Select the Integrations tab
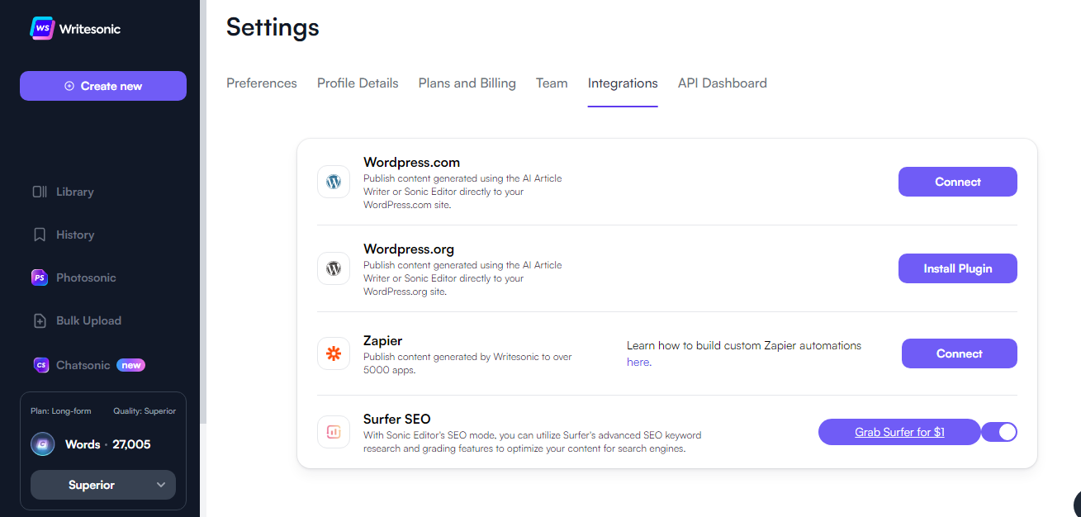The height and width of the screenshot is (517, 1081). click(x=623, y=83)
